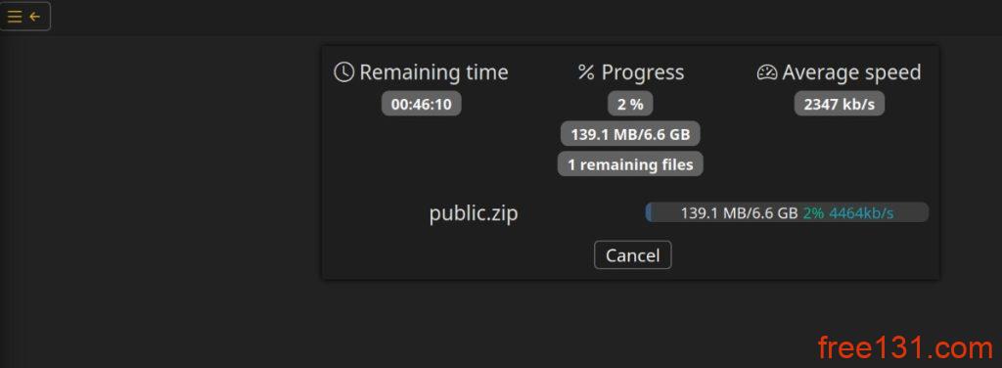Click the blue filled portion of progress bar
Viewport: 1002px width, 368px height.
[649, 212]
